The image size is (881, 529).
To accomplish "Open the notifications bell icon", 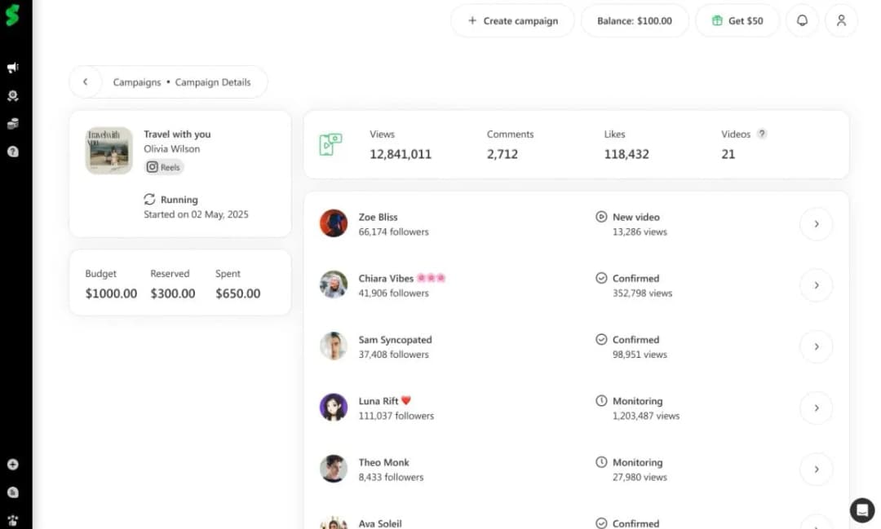I will (802, 20).
